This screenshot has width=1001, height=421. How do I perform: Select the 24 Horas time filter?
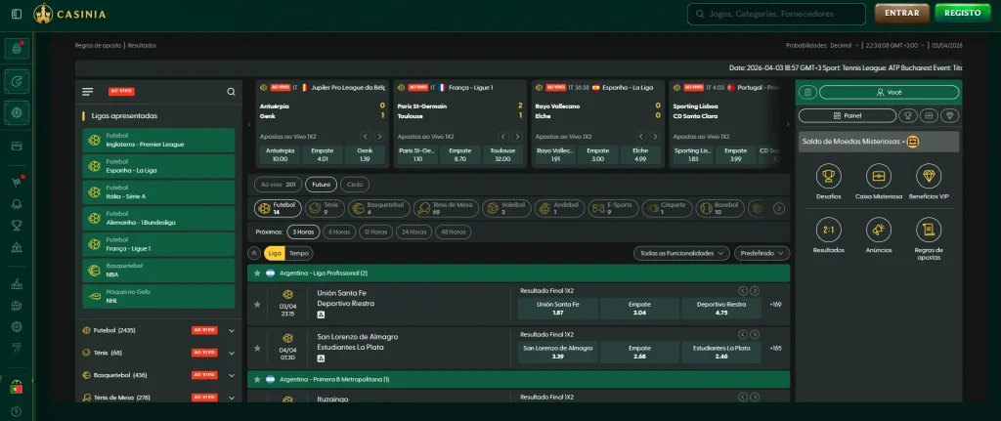[413, 232]
